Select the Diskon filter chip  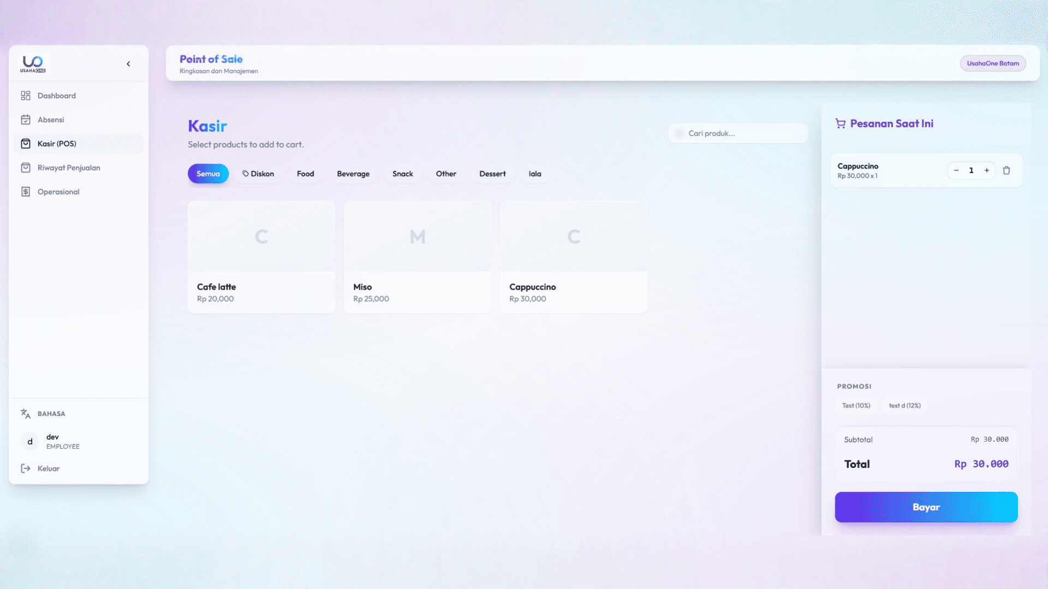258,173
